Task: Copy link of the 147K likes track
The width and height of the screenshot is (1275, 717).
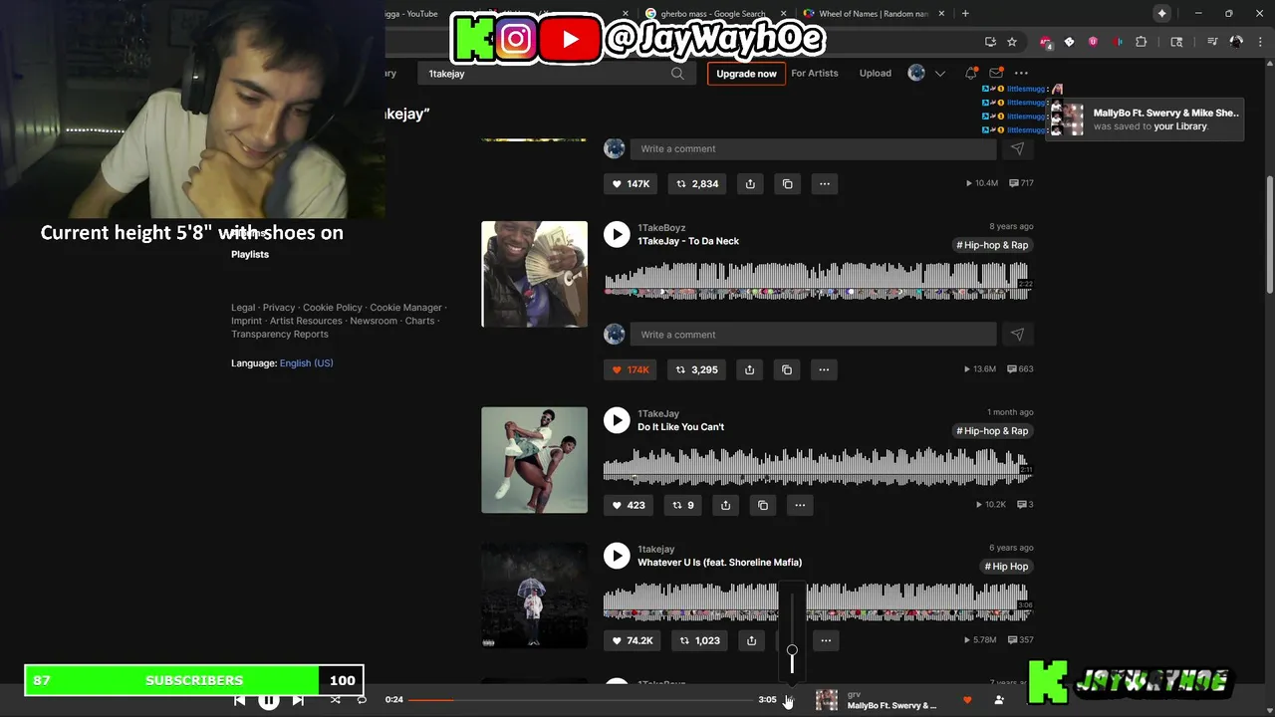Action: coord(787,183)
